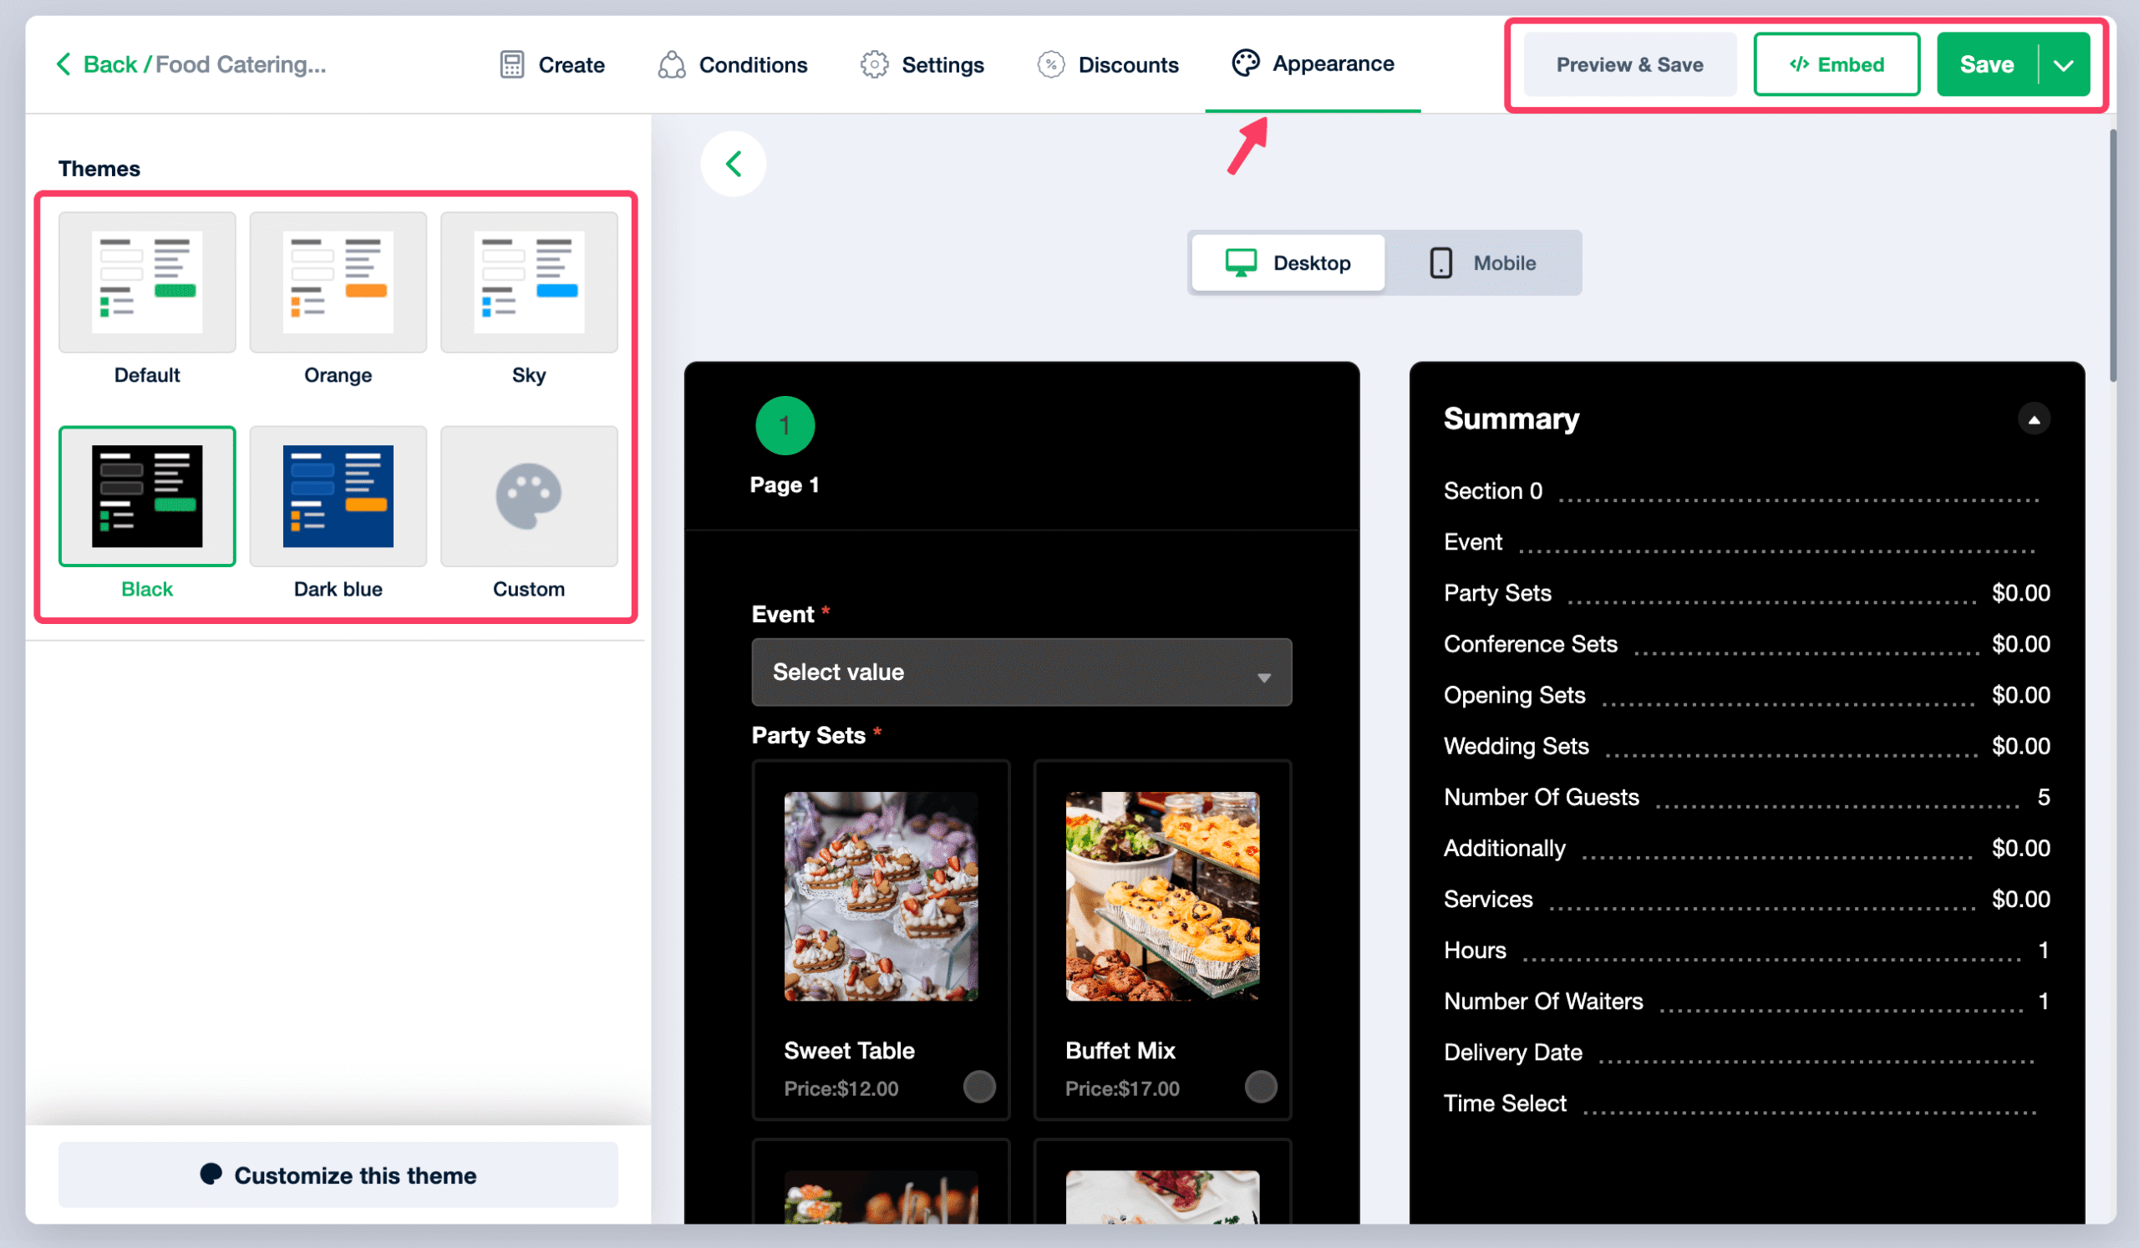
Task: Select the Buffet Mix radio button
Action: [x=1261, y=1087]
